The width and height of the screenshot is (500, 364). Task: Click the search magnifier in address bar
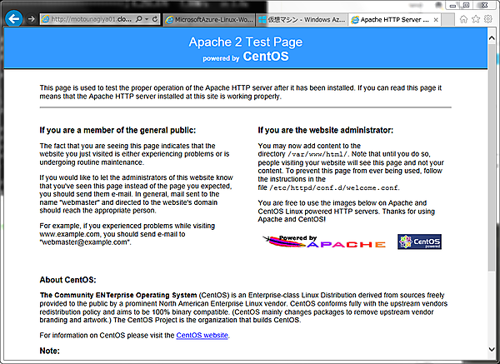(x=138, y=19)
